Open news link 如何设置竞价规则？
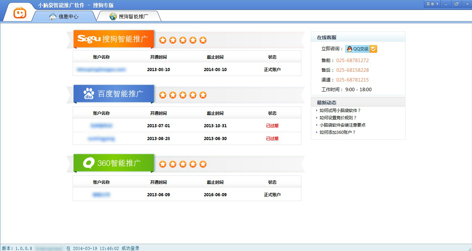 (338, 118)
